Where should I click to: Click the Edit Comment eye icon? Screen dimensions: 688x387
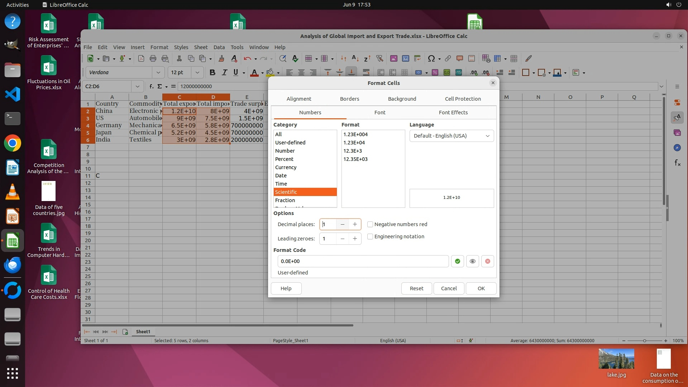pos(472,261)
